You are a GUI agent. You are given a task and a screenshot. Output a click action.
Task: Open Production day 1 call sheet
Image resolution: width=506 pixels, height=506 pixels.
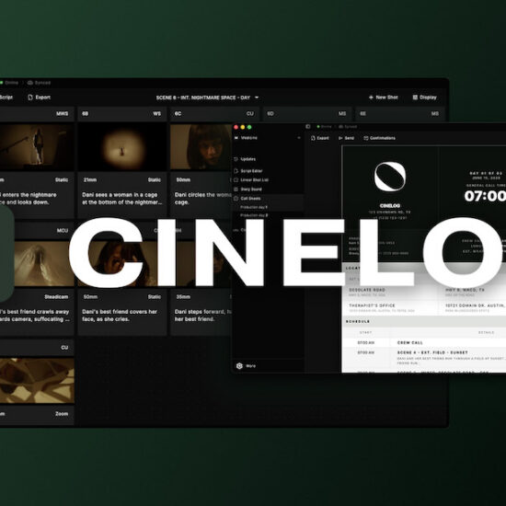coord(254,207)
